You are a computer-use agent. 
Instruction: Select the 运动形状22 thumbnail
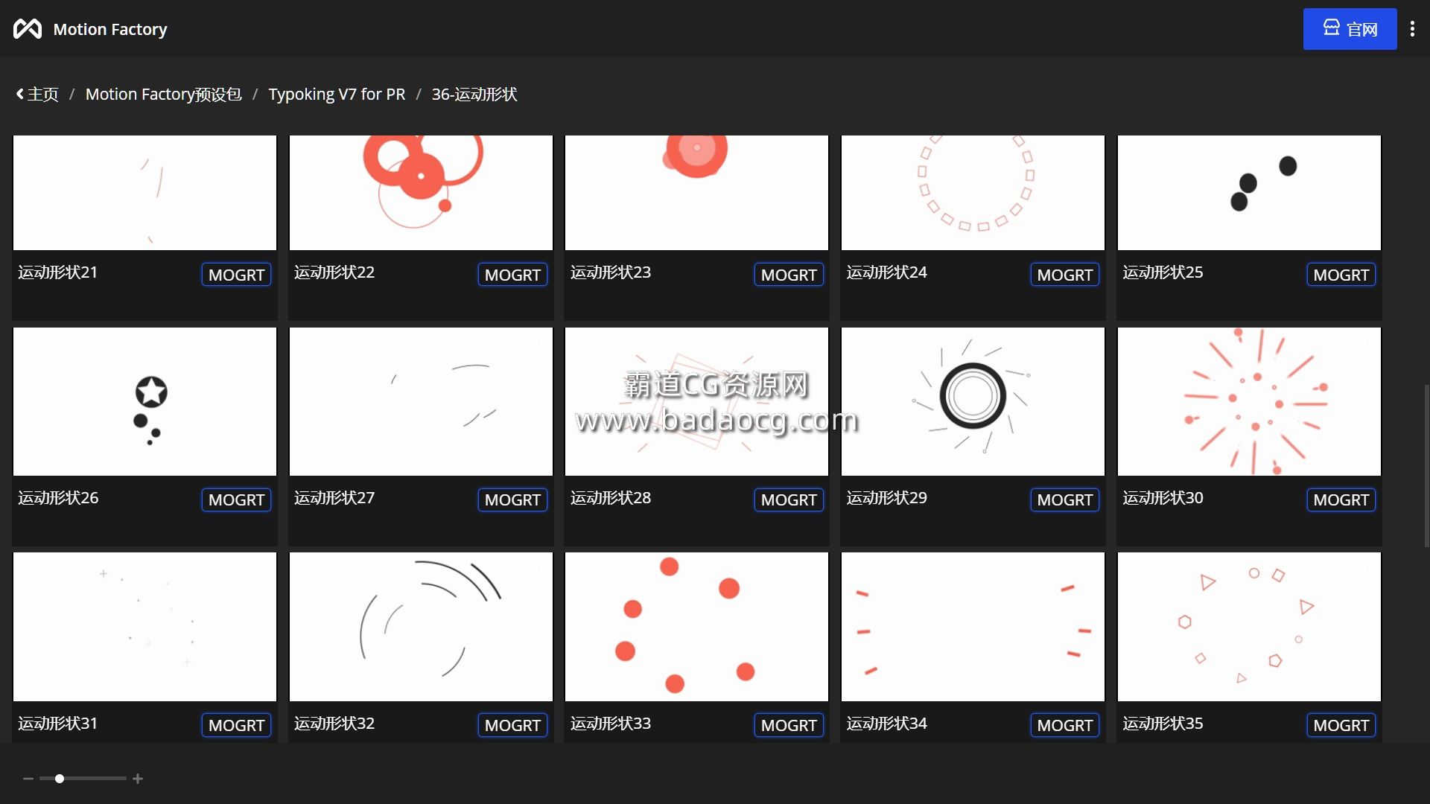pos(421,192)
